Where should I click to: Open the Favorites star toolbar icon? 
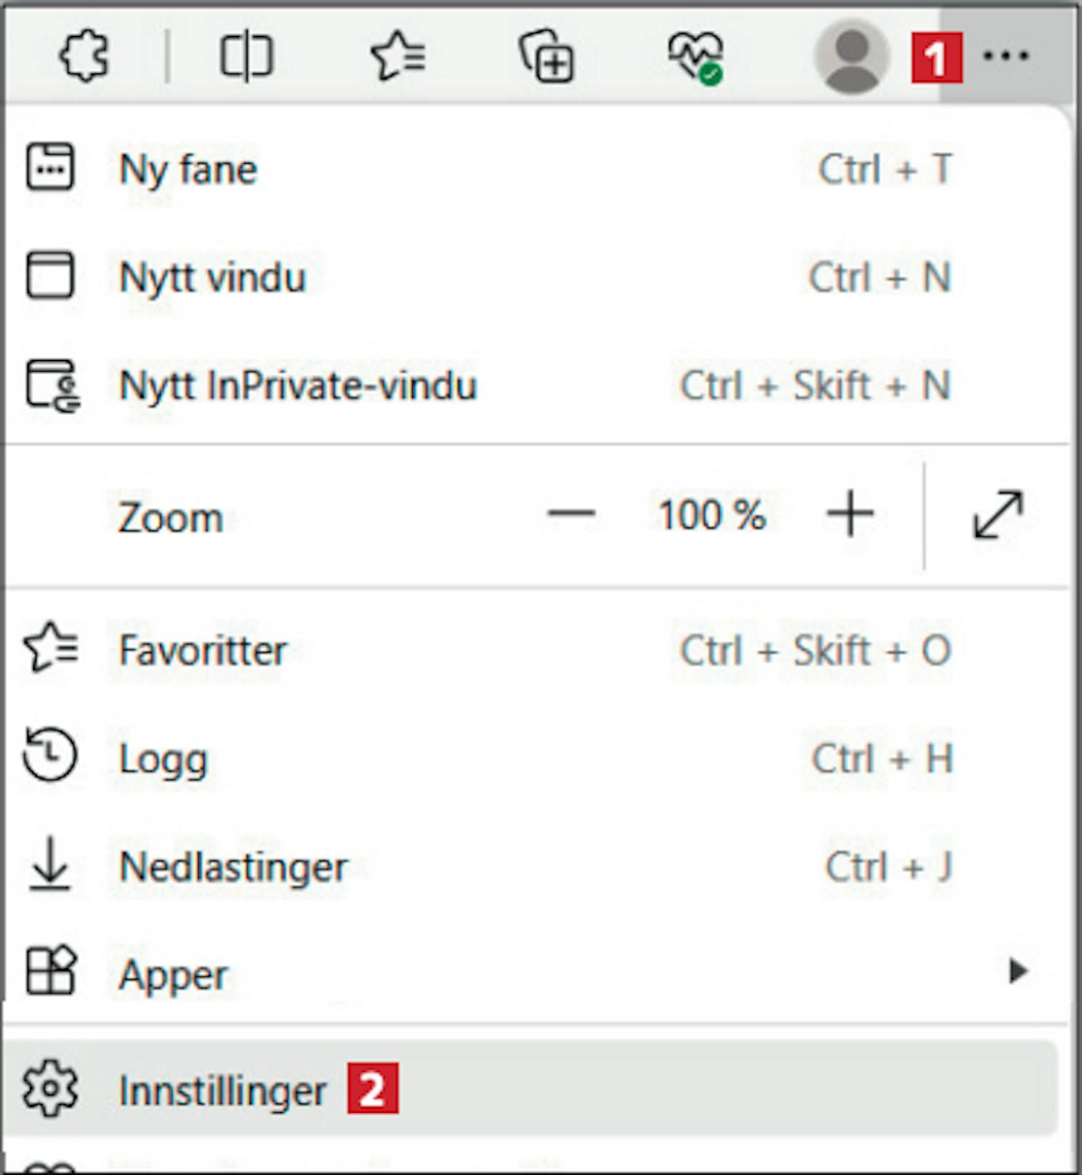[x=397, y=56]
